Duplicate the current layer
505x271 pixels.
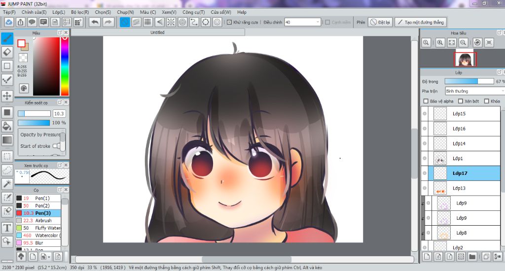(487, 257)
